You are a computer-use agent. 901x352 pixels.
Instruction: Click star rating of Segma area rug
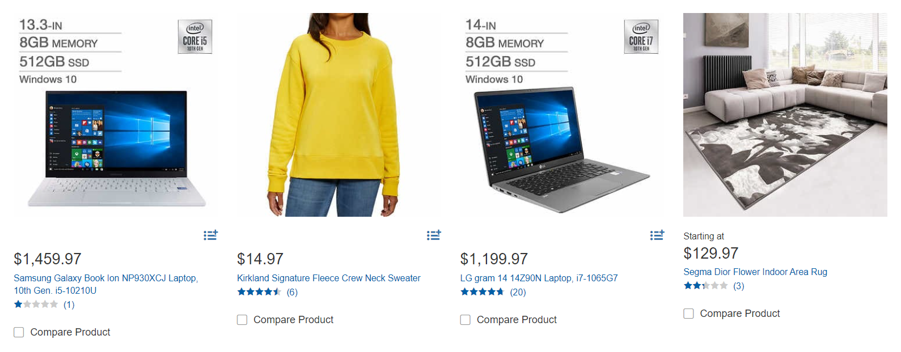[705, 286]
